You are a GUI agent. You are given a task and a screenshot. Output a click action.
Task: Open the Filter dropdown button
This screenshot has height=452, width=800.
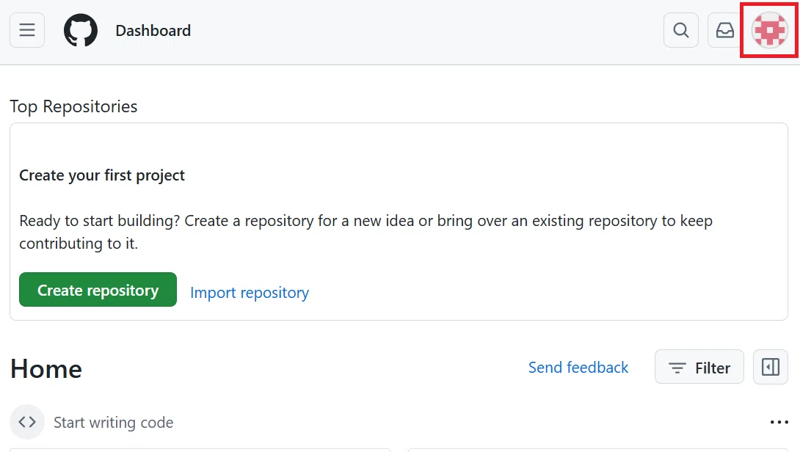click(699, 367)
